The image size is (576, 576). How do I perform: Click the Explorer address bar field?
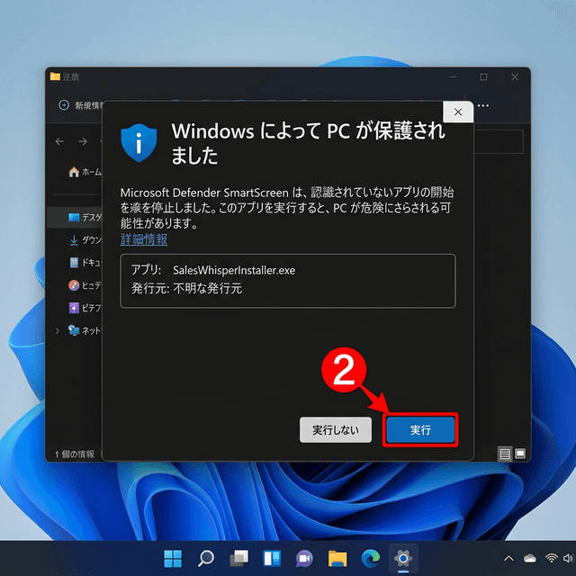499,141
